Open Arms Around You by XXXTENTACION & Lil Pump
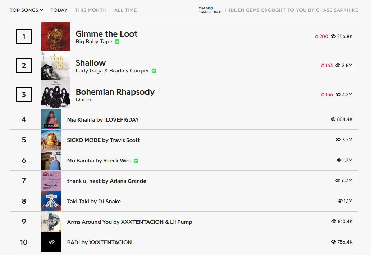 130,222
